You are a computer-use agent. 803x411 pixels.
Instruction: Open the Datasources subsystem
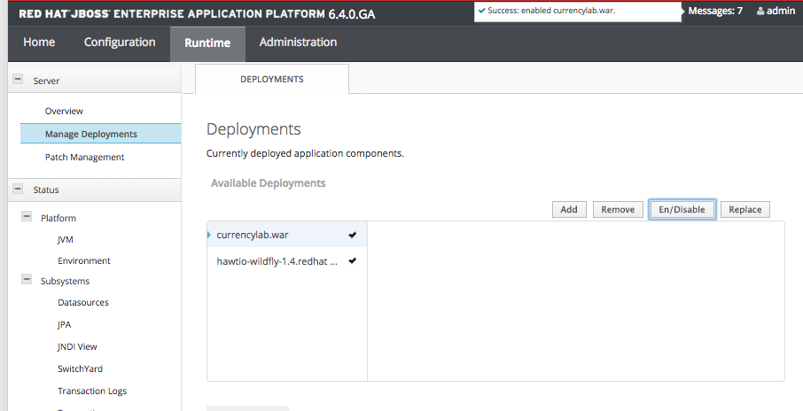point(83,302)
